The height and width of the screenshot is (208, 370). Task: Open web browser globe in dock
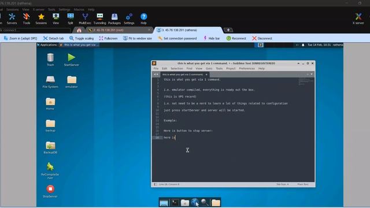pos(195,202)
